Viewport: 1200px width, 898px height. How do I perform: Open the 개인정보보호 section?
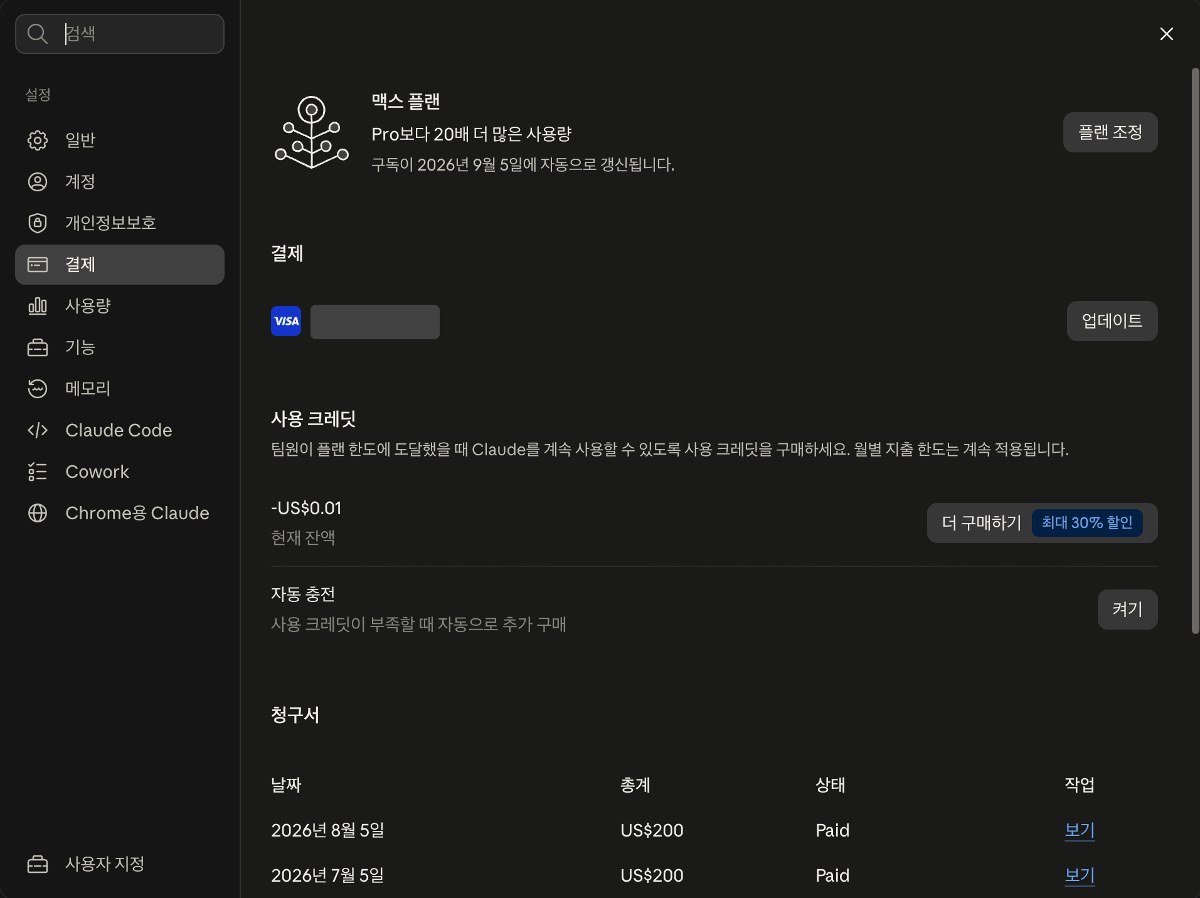coord(120,223)
